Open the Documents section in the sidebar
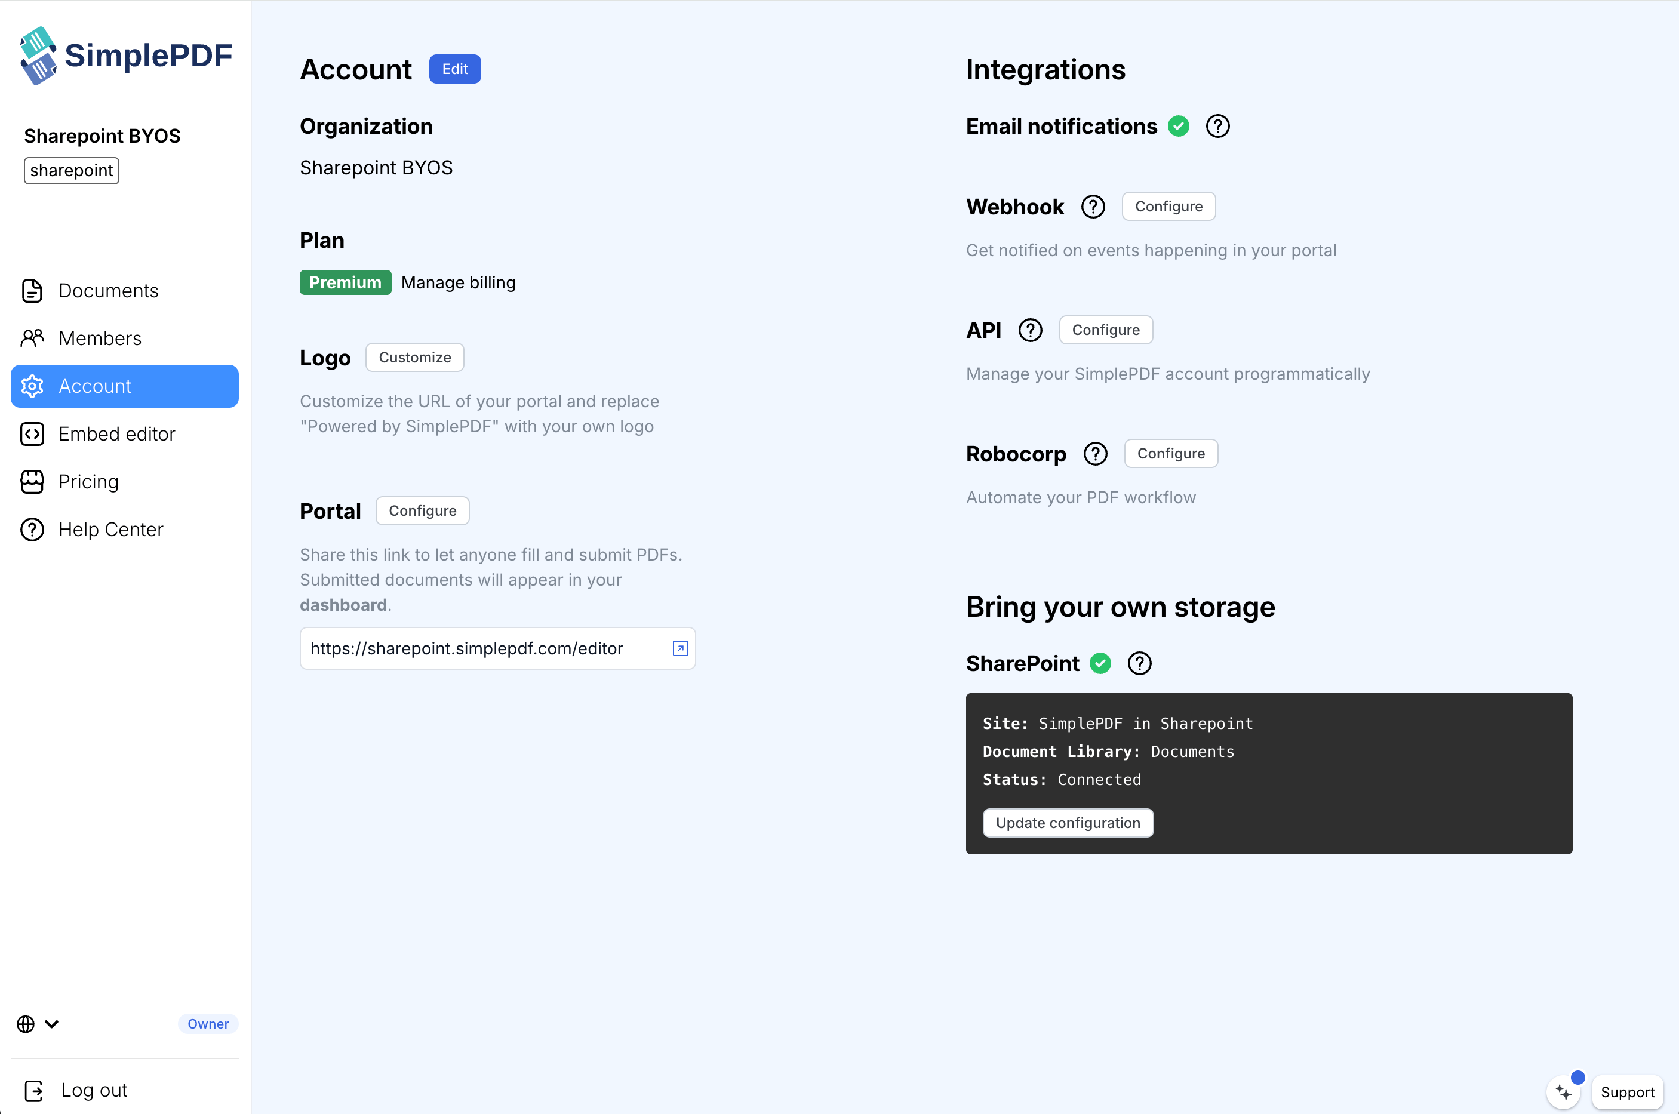Viewport: 1679px width, 1114px height. click(108, 291)
